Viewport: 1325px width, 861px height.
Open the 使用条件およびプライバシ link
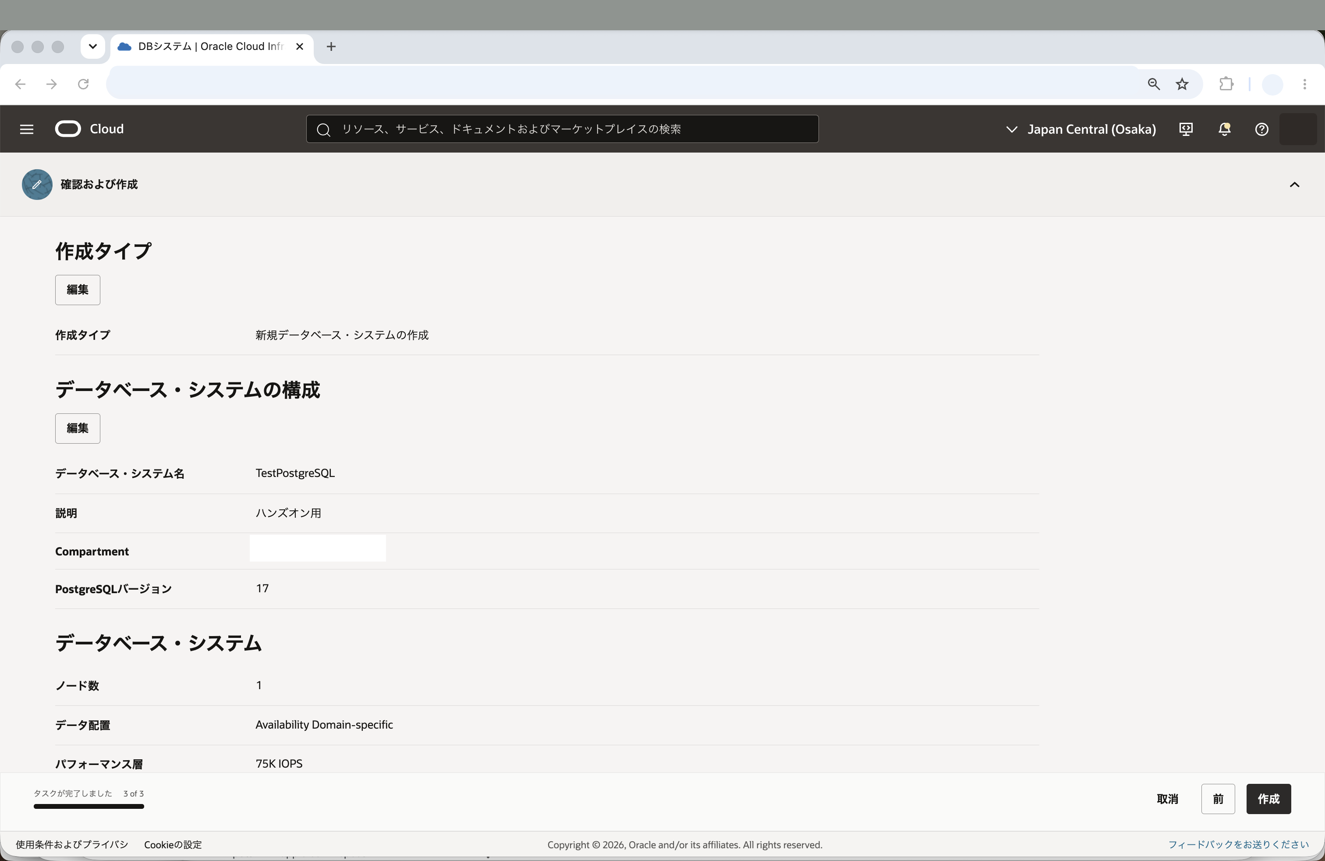pyautogui.click(x=72, y=845)
